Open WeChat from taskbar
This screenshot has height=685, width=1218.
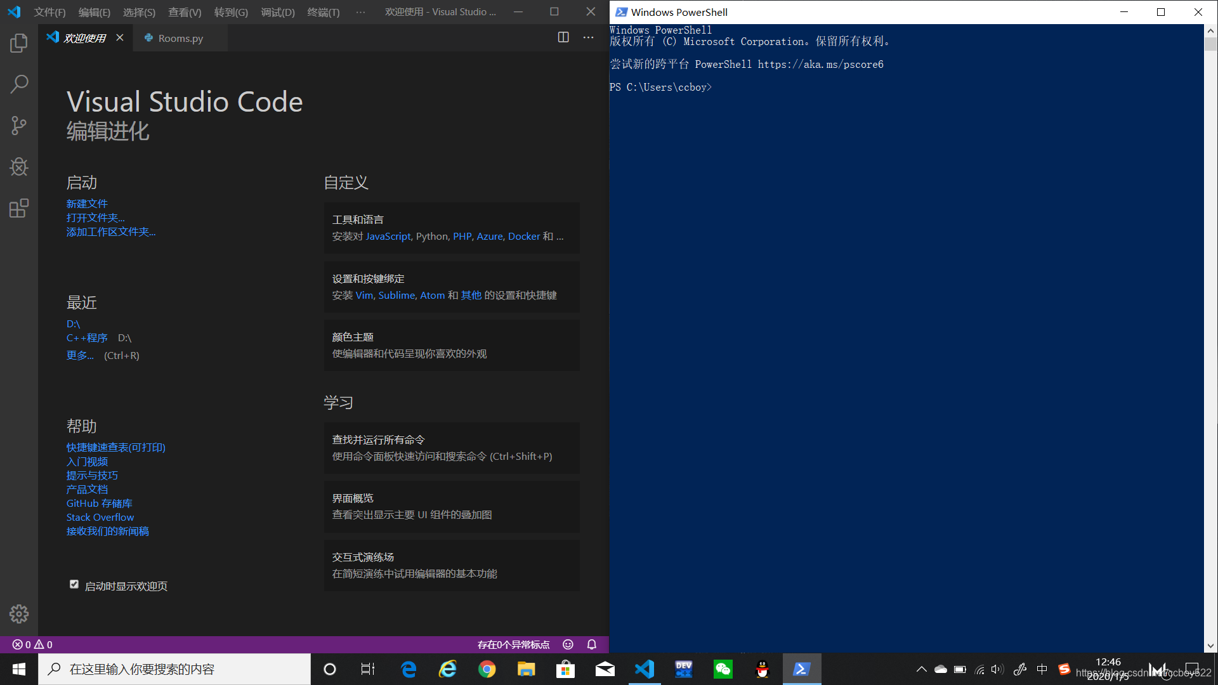(x=723, y=669)
